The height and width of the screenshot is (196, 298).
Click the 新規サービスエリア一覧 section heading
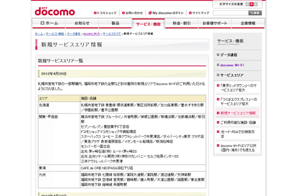61,61
